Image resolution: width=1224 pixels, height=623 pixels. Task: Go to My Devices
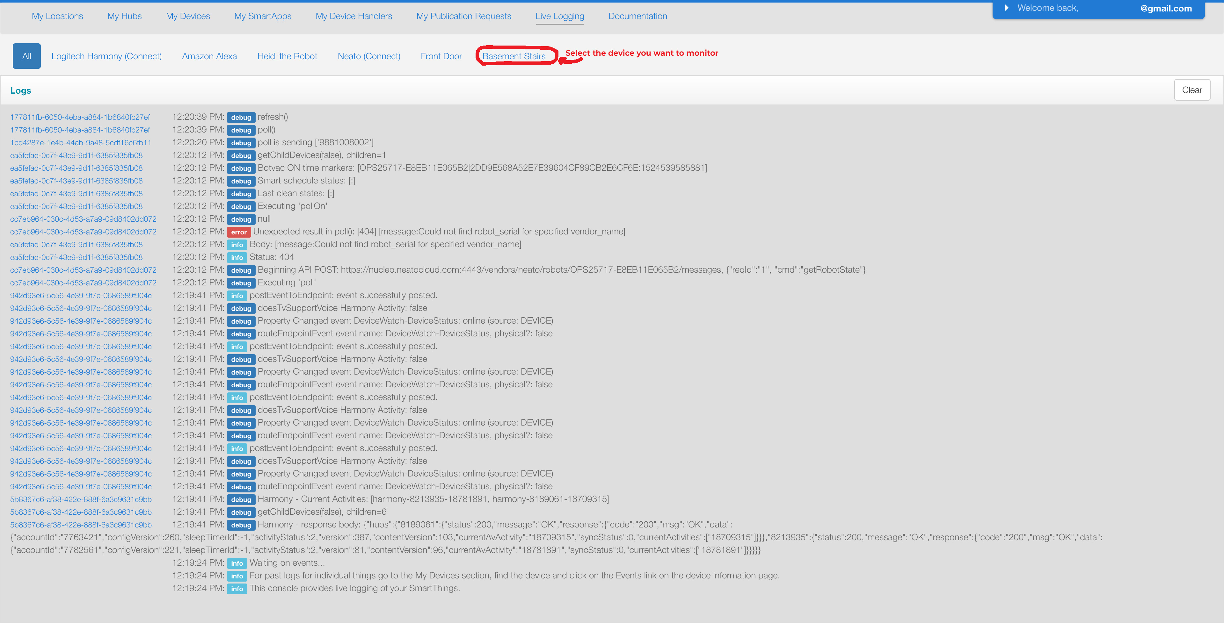coord(188,16)
